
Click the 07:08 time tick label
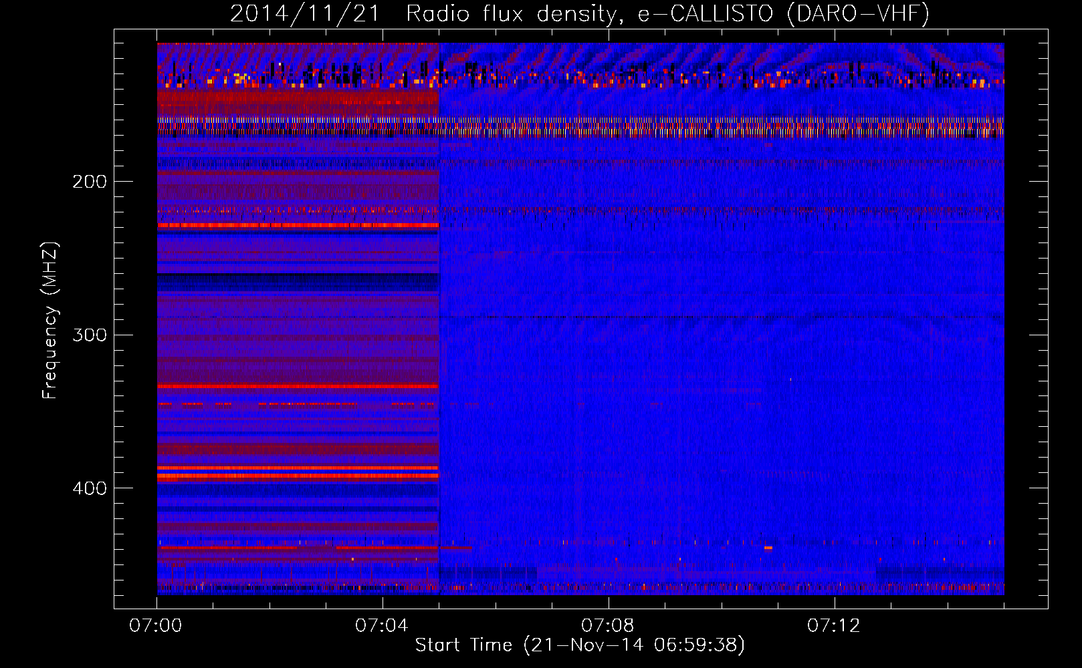[x=608, y=625]
